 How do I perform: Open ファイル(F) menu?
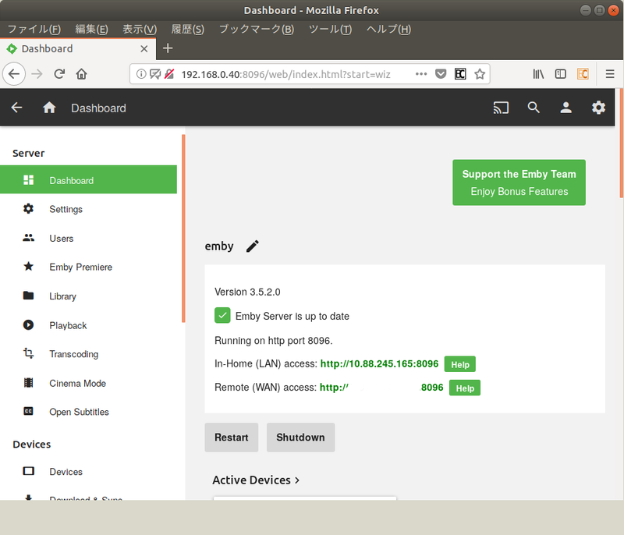(x=34, y=29)
